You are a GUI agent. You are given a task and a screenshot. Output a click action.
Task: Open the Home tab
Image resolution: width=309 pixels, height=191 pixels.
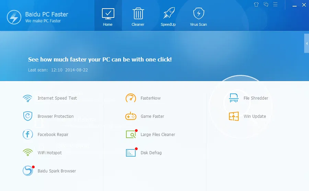tap(108, 15)
